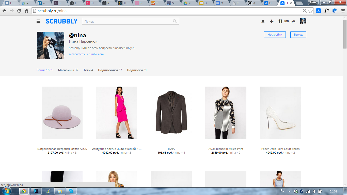Screen dimensions: 347x195
Task: Open the ISAIA item title
Action: pos(171,149)
